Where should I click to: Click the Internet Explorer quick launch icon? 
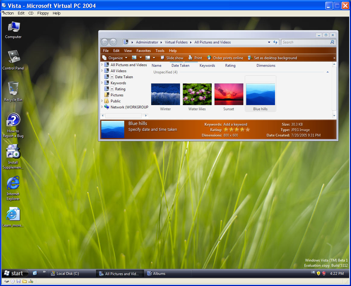point(35,273)
